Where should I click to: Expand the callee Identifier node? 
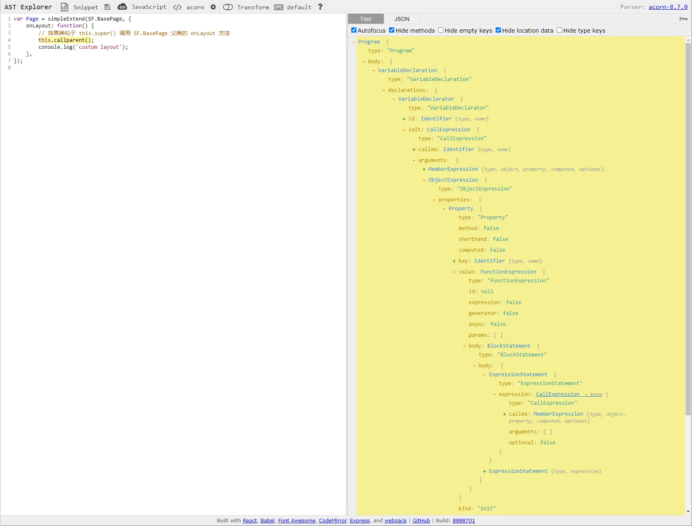point(414,149)
